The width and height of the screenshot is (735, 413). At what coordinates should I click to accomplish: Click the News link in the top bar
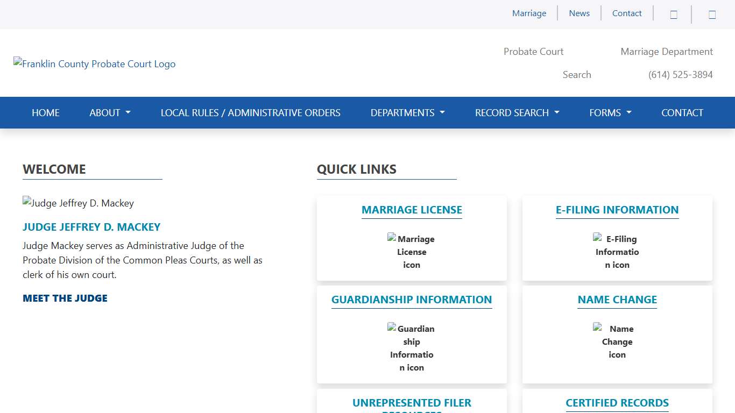(x=579, y=13)
